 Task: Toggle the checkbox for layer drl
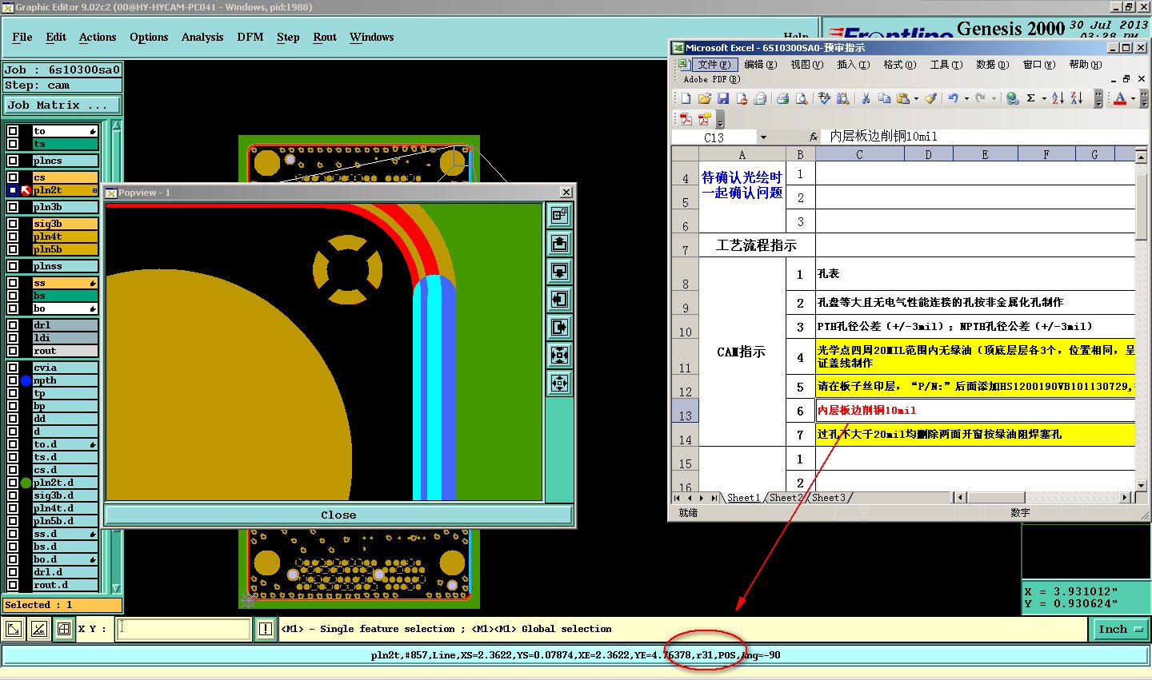13,325
